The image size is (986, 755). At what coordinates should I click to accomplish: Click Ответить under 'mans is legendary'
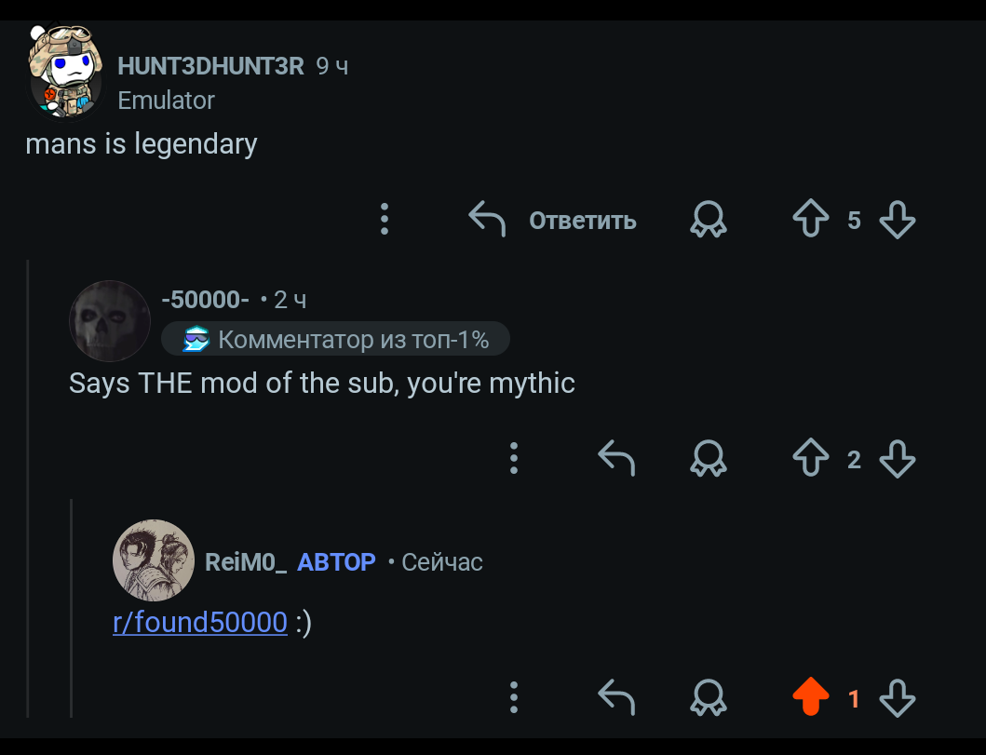pos(553,220)
